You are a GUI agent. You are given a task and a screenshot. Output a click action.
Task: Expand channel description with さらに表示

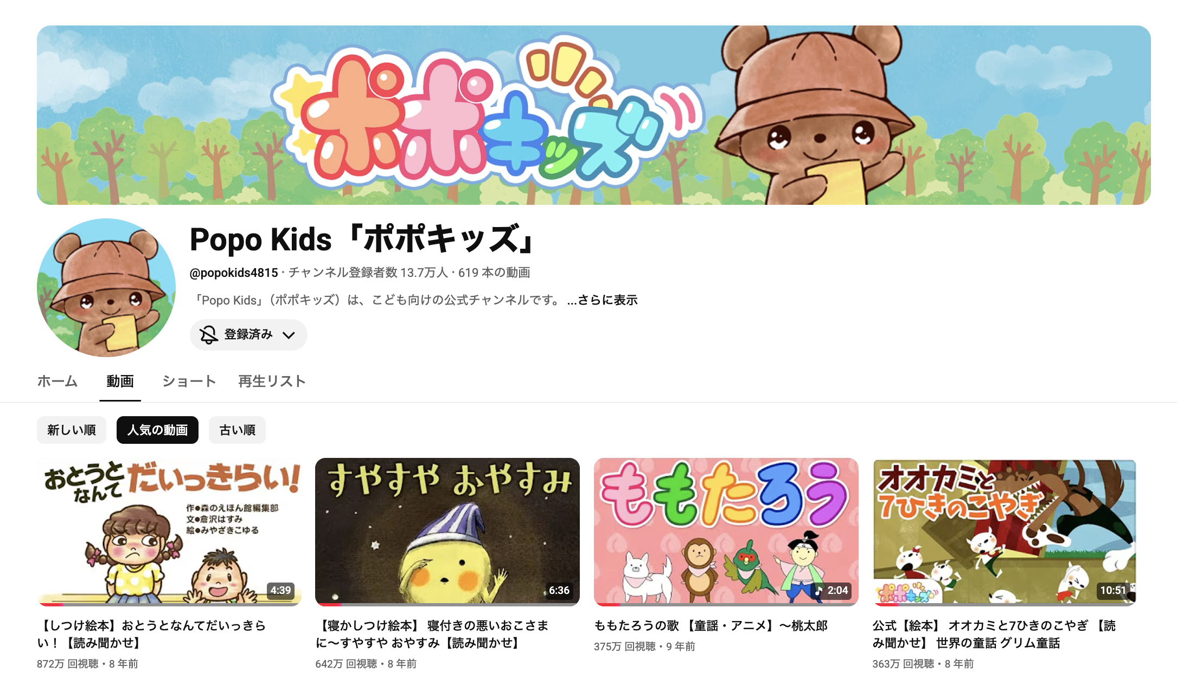point(603,300)
